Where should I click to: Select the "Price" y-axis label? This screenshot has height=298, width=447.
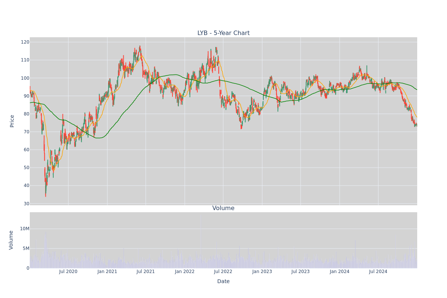coord(12,121)
